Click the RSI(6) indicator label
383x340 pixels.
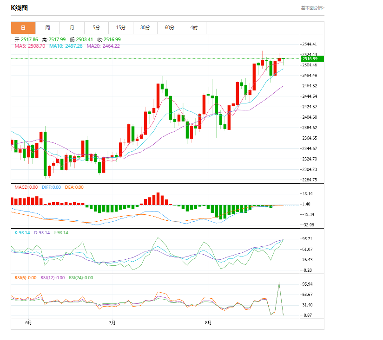pyautogui.click(x=25, y=278)
